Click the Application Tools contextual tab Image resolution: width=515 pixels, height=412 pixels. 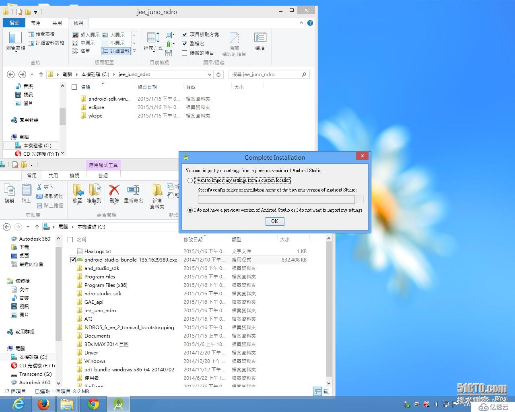pyautogui.click(x=103, y=165)
